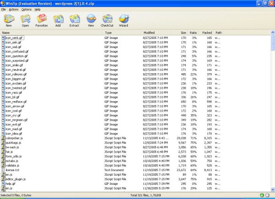Sort by the Path column header
Screen dimensions: 275x199
[219, 33]
